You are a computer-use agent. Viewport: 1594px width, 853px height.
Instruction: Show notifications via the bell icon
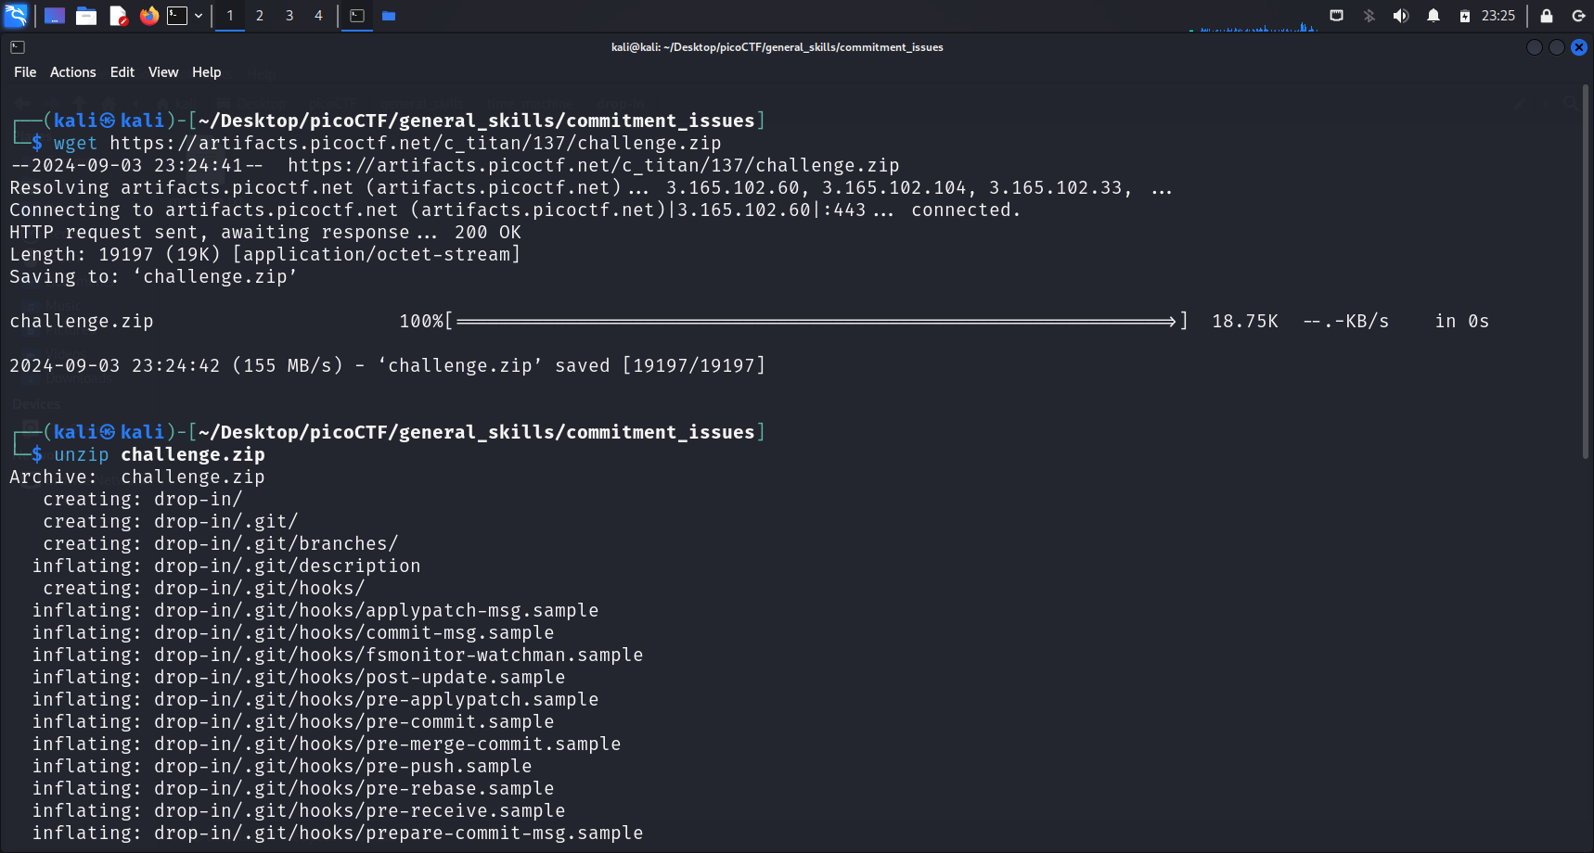1433,16
